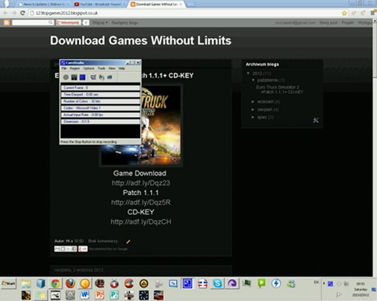
Task: Open the Options menu in CamStudio
Action: [89, 68]
